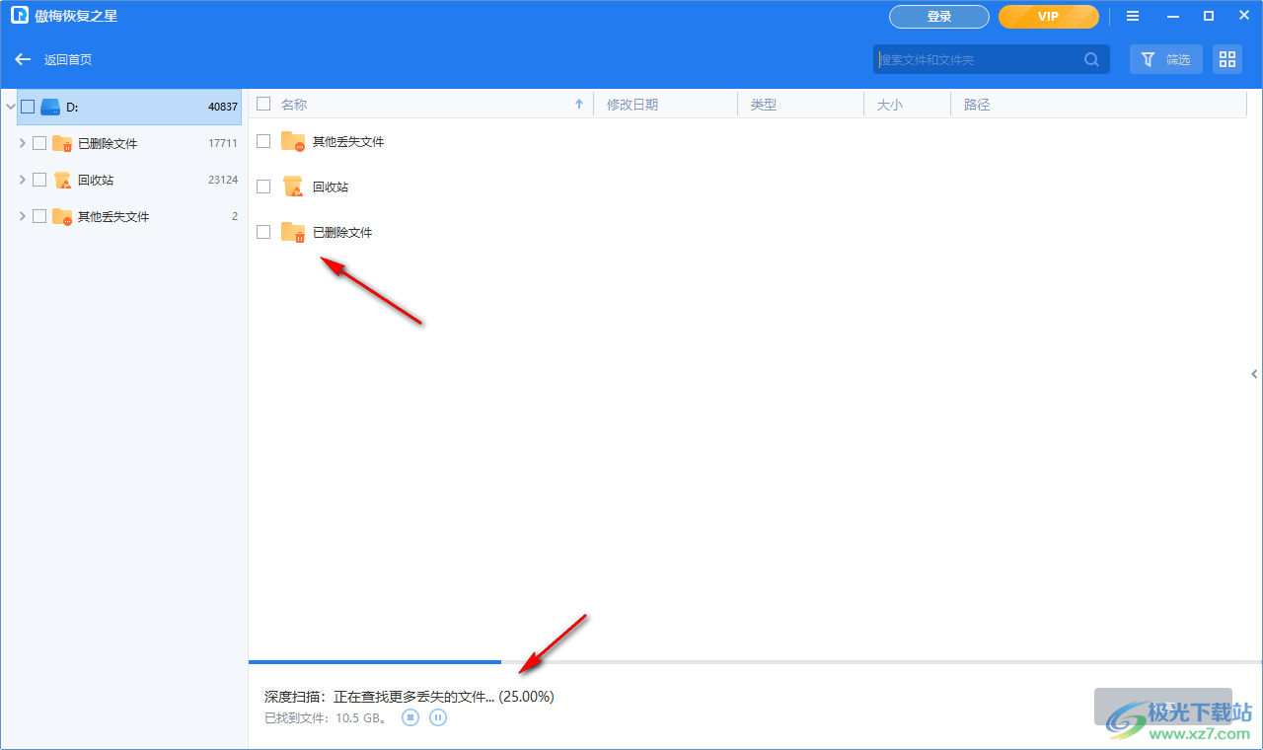Check 已删除文件 row checkbox in list
Screen dimensions: 1263x750
click(x=263, y=232)
